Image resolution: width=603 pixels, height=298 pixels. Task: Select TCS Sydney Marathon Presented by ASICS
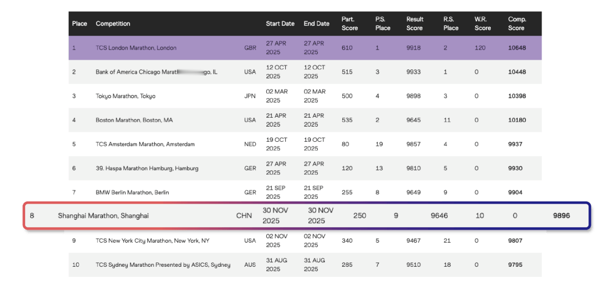click(163, 265)
